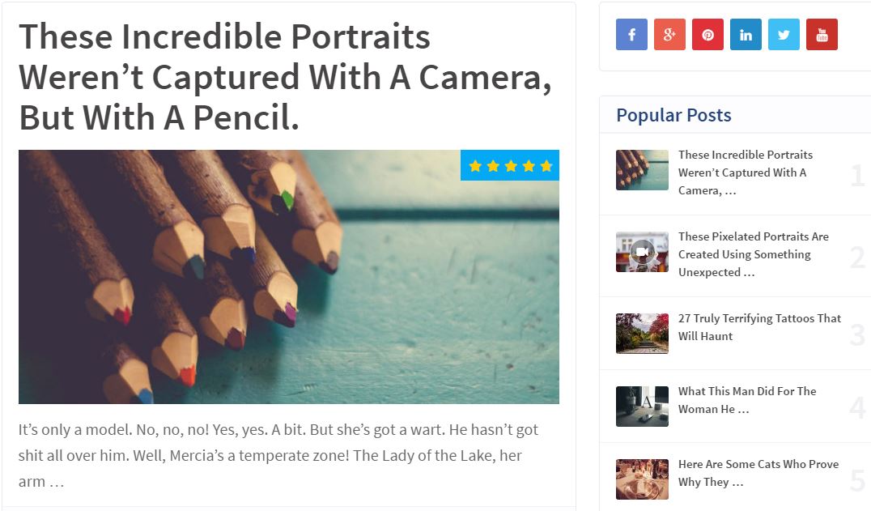Click the dining table thumbnail for Cats post

click(642, 479)
